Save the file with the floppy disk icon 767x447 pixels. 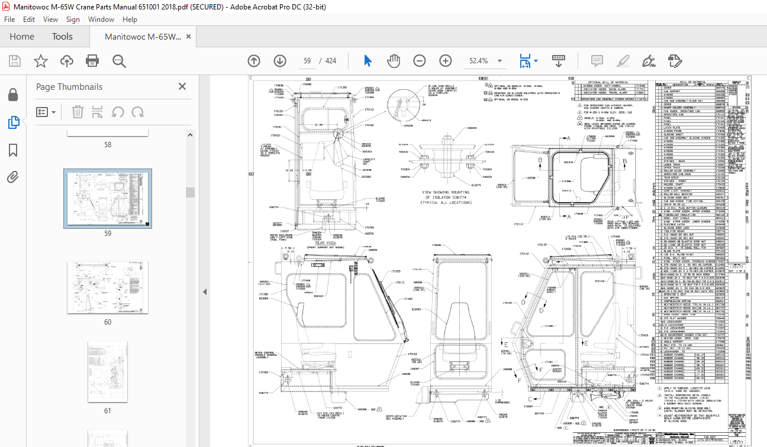point(15,61)
